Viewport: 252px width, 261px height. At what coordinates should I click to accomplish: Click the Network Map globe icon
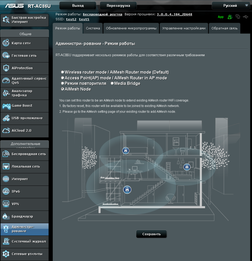tap(6, 43)
